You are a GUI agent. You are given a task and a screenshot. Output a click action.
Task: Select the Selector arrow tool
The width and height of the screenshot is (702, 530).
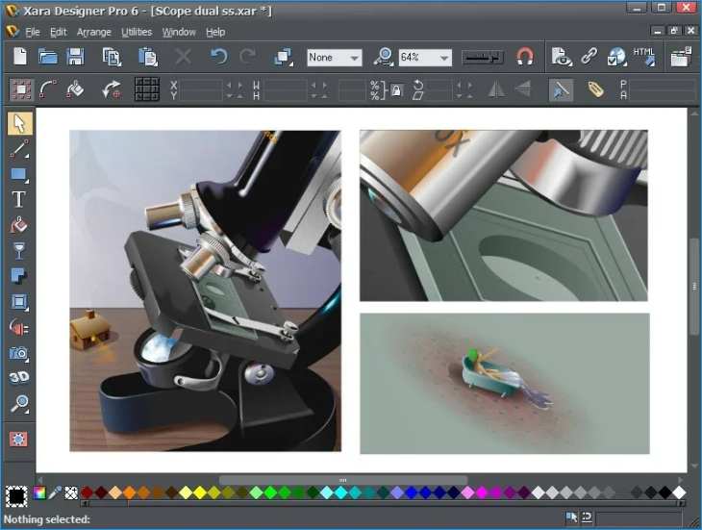[x=19, y=123]
